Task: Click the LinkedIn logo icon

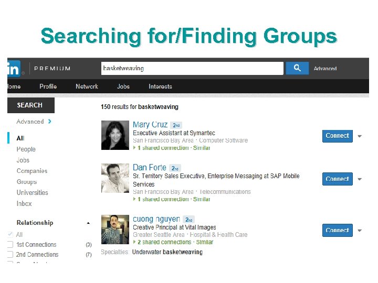Action: (14, 69)
